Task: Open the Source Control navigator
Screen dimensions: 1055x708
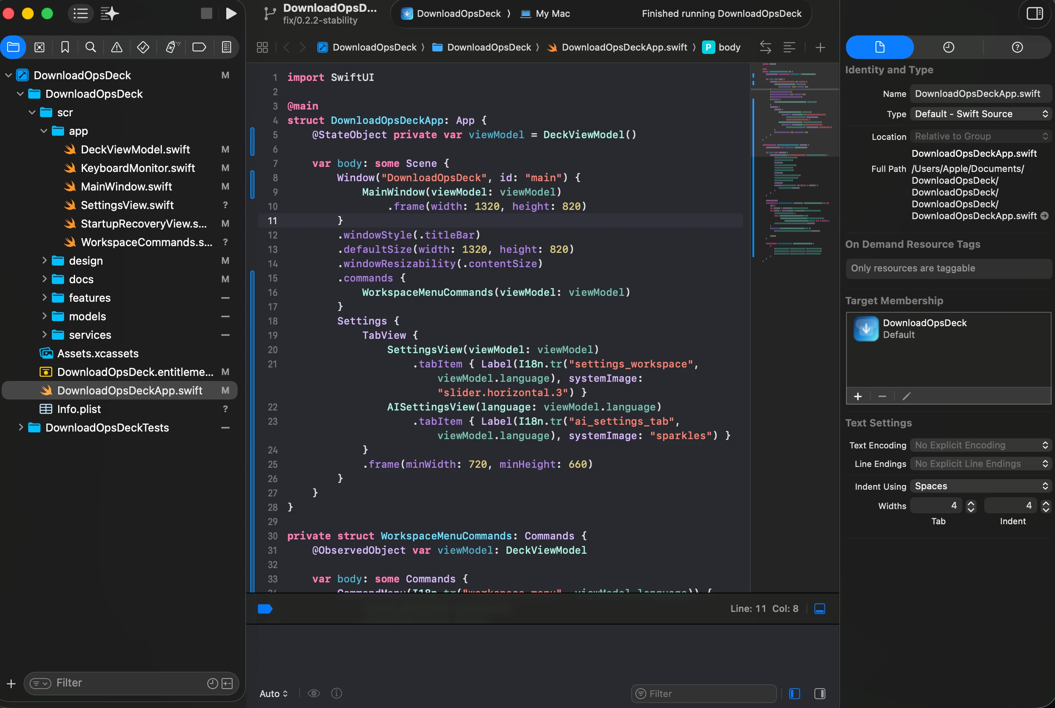Action: tap(39, 47)
